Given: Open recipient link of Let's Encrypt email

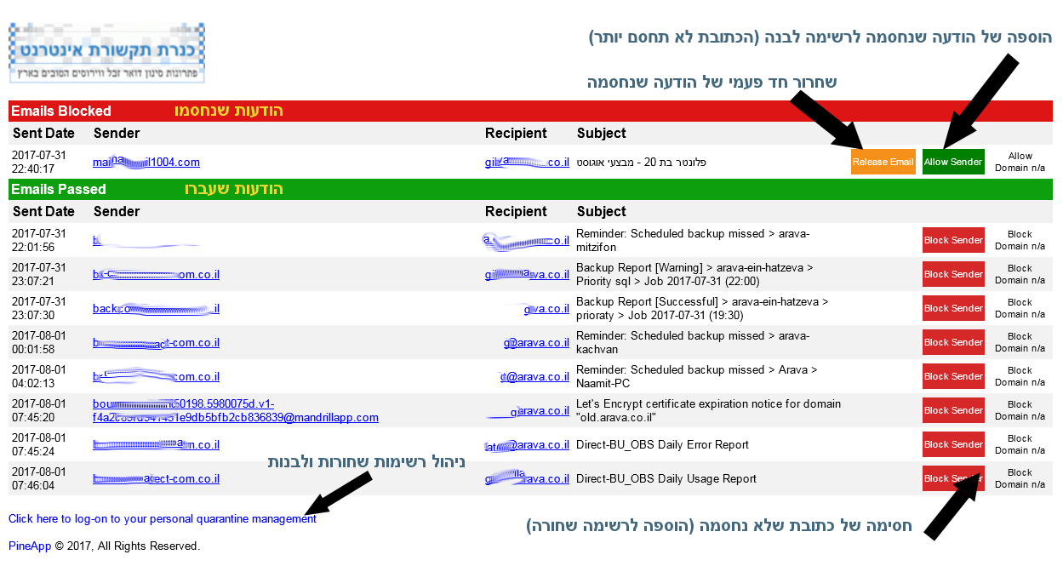Looking at the screenshot, I should [529, 410].
